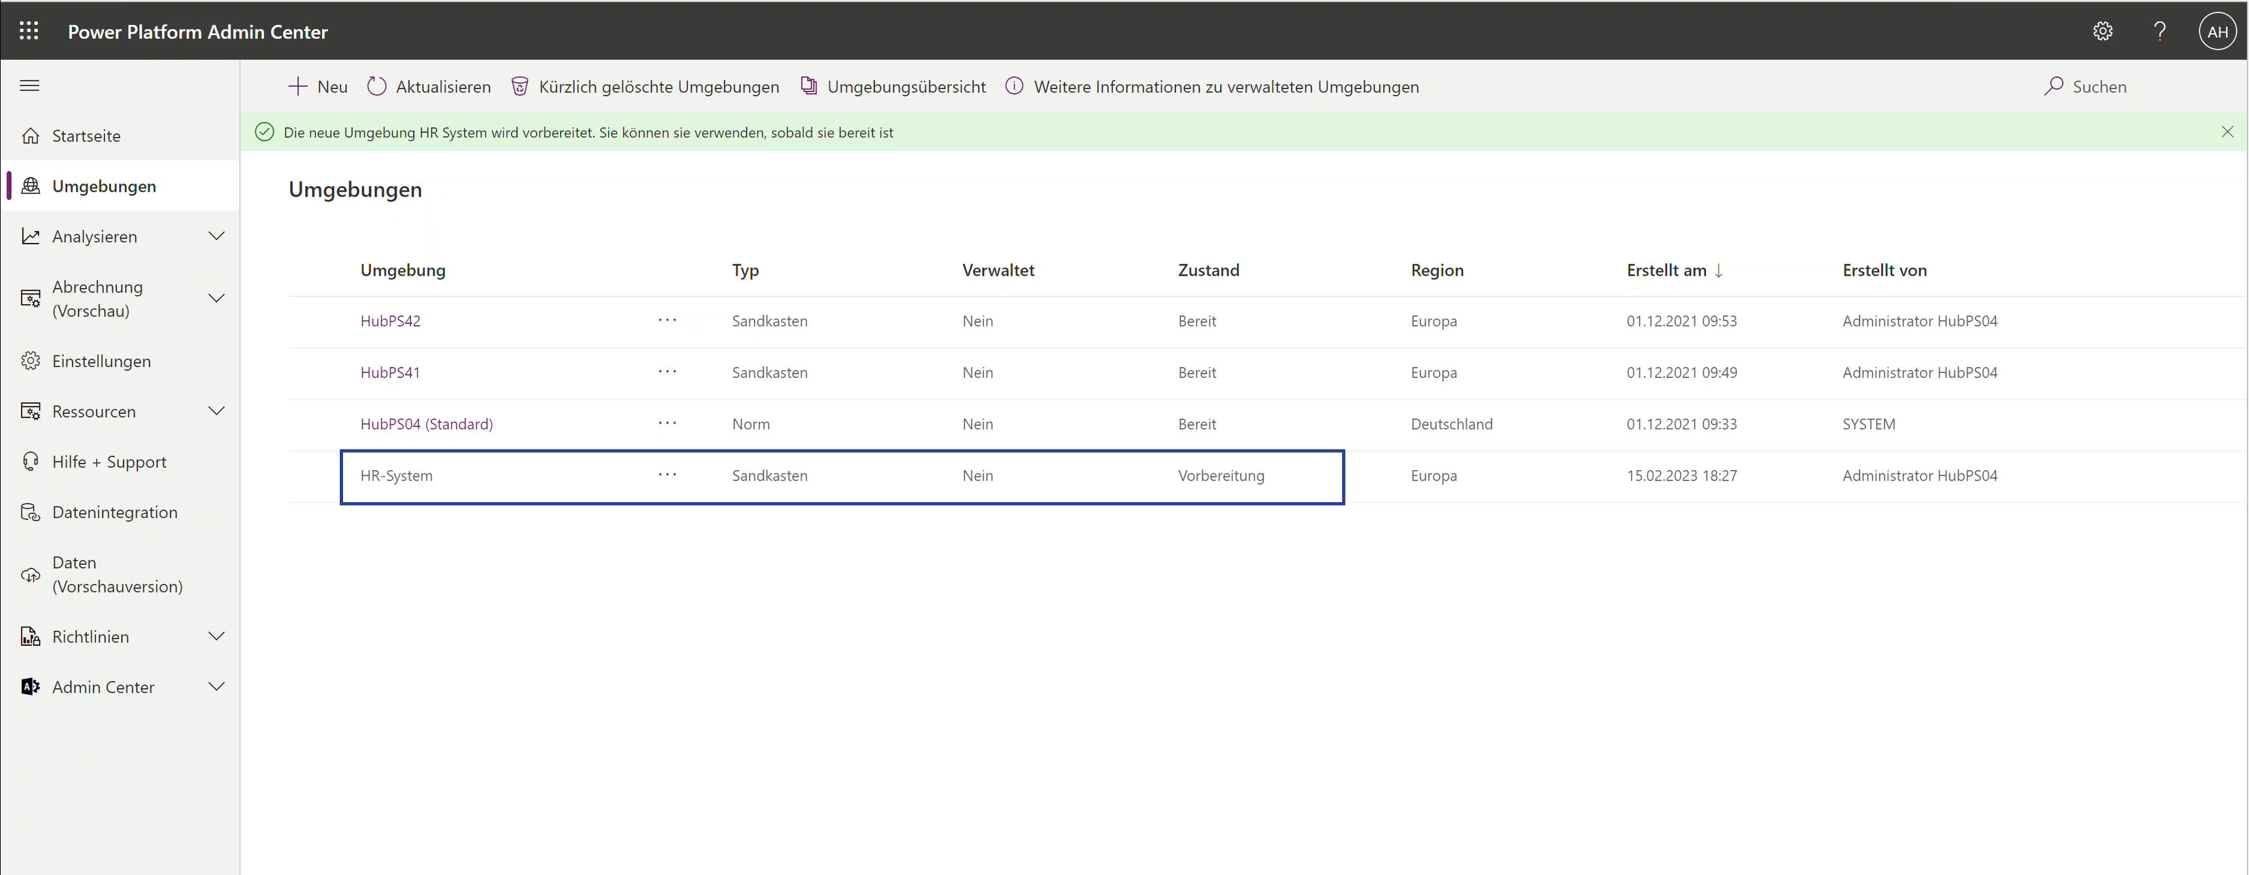The height and width of the screenshot is (875, 2249).
Task: Expand the Richtlinien navigation section
Action: click(216, 636)
